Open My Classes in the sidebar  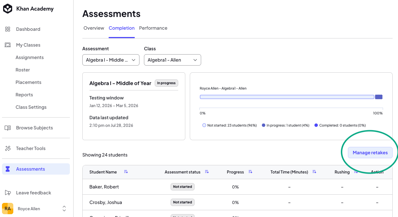coord(28,45)
